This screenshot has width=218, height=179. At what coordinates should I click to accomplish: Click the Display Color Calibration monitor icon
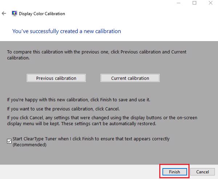(15, 14)
